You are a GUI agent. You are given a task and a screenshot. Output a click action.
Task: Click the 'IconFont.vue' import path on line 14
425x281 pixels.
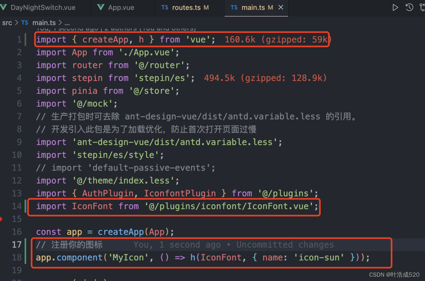coord(229,206)
